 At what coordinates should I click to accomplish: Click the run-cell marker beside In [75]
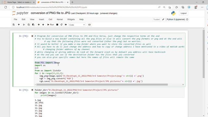32,90
